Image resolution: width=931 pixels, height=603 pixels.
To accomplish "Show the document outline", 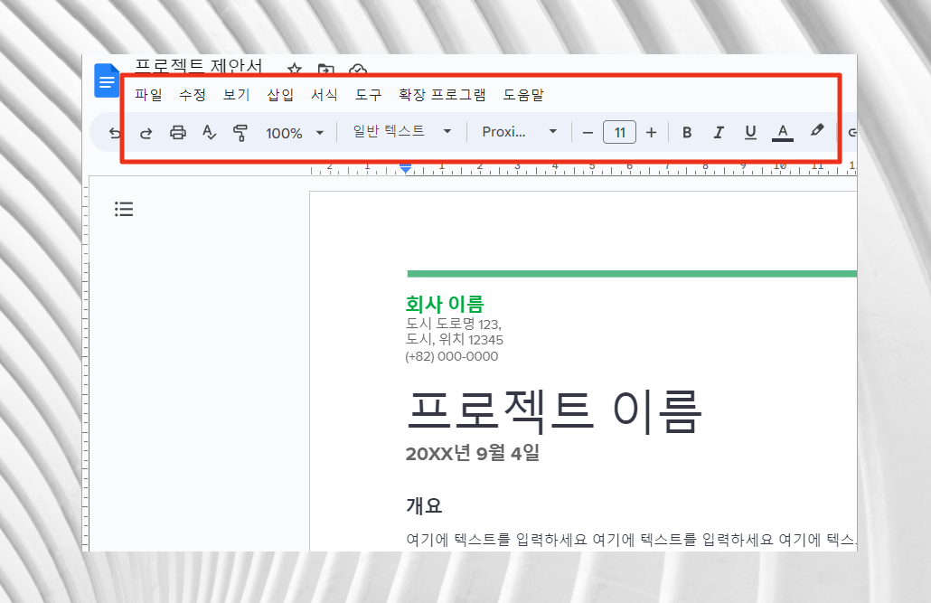I will (x=124, y=209).
